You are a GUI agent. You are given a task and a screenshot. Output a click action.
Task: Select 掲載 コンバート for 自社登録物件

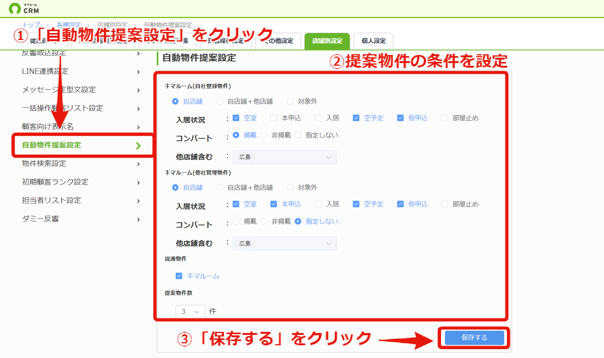236,135
